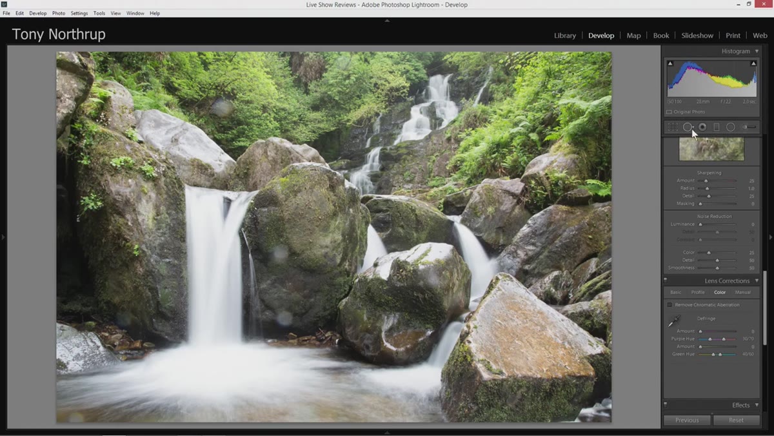
Task: Show the left panel with the edge arrow
Action: pyautogui.click(x=3, y=237)
